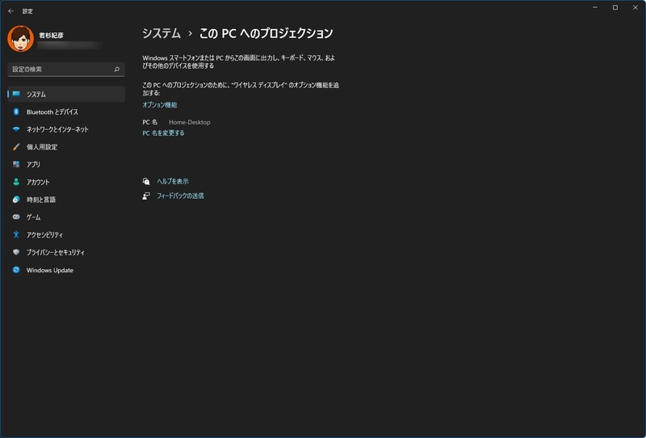Open 時刻と言語 settings
This screenshot has width=646, height=438.
click(x=66, y=200)
